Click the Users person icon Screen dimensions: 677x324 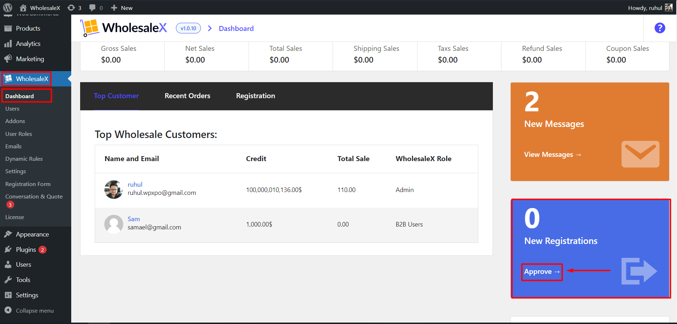(8, 265)
